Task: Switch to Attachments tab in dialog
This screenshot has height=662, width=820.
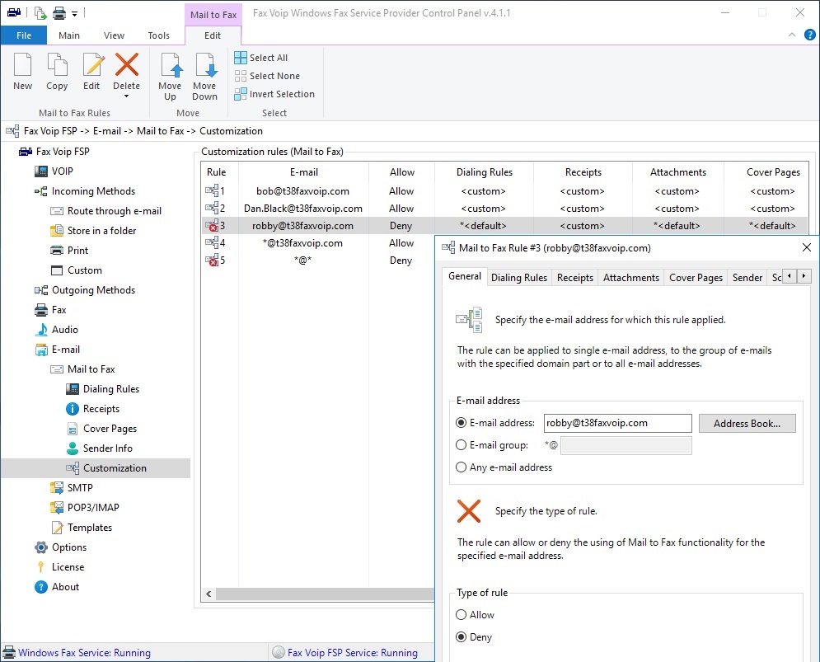Action: tap(630, 278)
